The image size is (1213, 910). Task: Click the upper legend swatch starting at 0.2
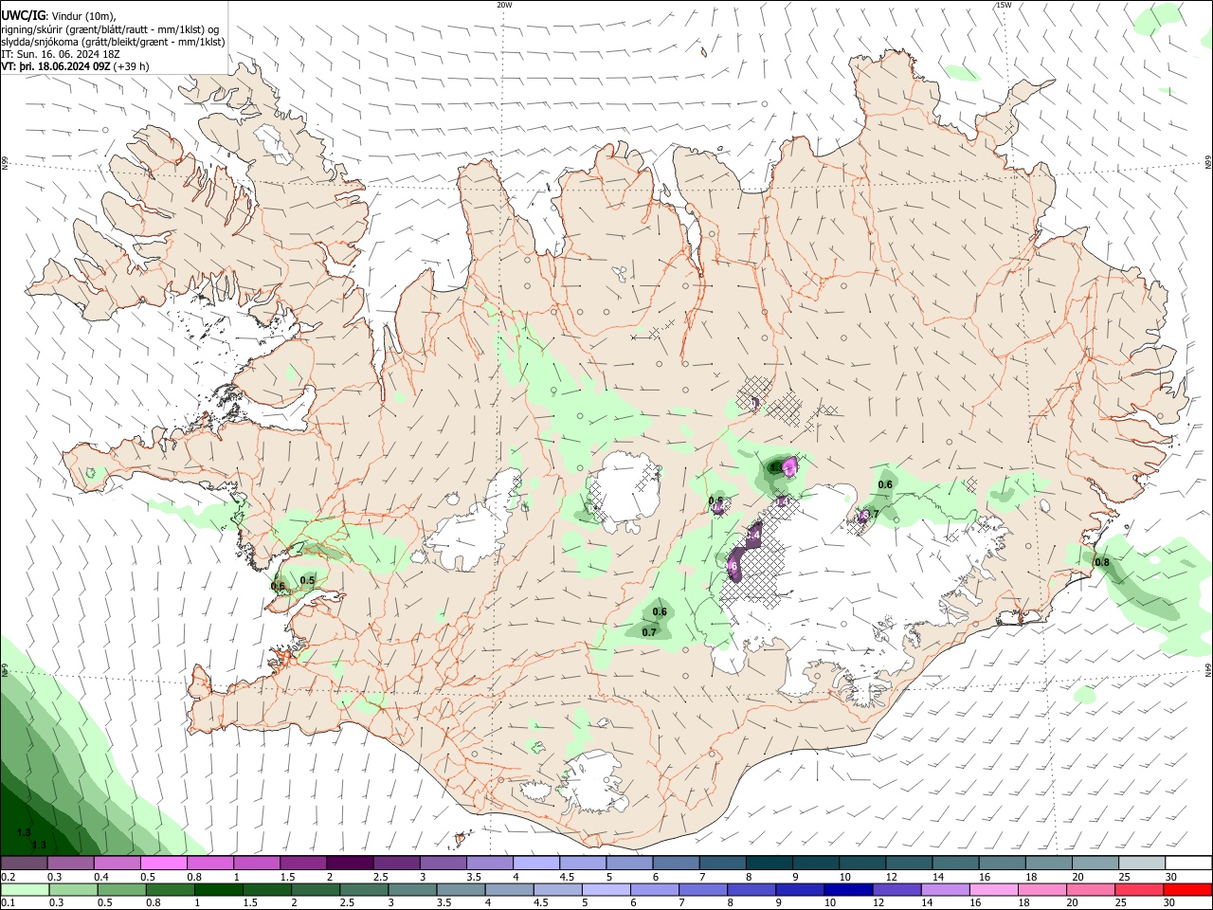pos(25,864)
